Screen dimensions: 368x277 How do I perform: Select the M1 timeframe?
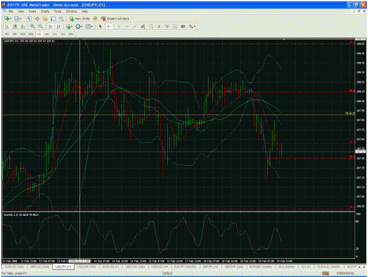click(7, 34)
